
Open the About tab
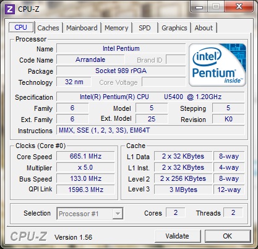[x=204, y=28]
